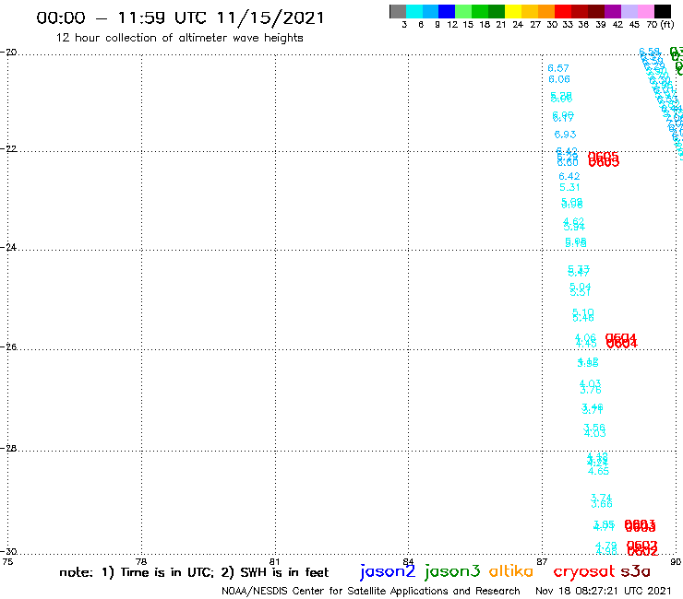Pick the pure blue swatch in the legend
The image size is (683, 599).
coord(447,11)
